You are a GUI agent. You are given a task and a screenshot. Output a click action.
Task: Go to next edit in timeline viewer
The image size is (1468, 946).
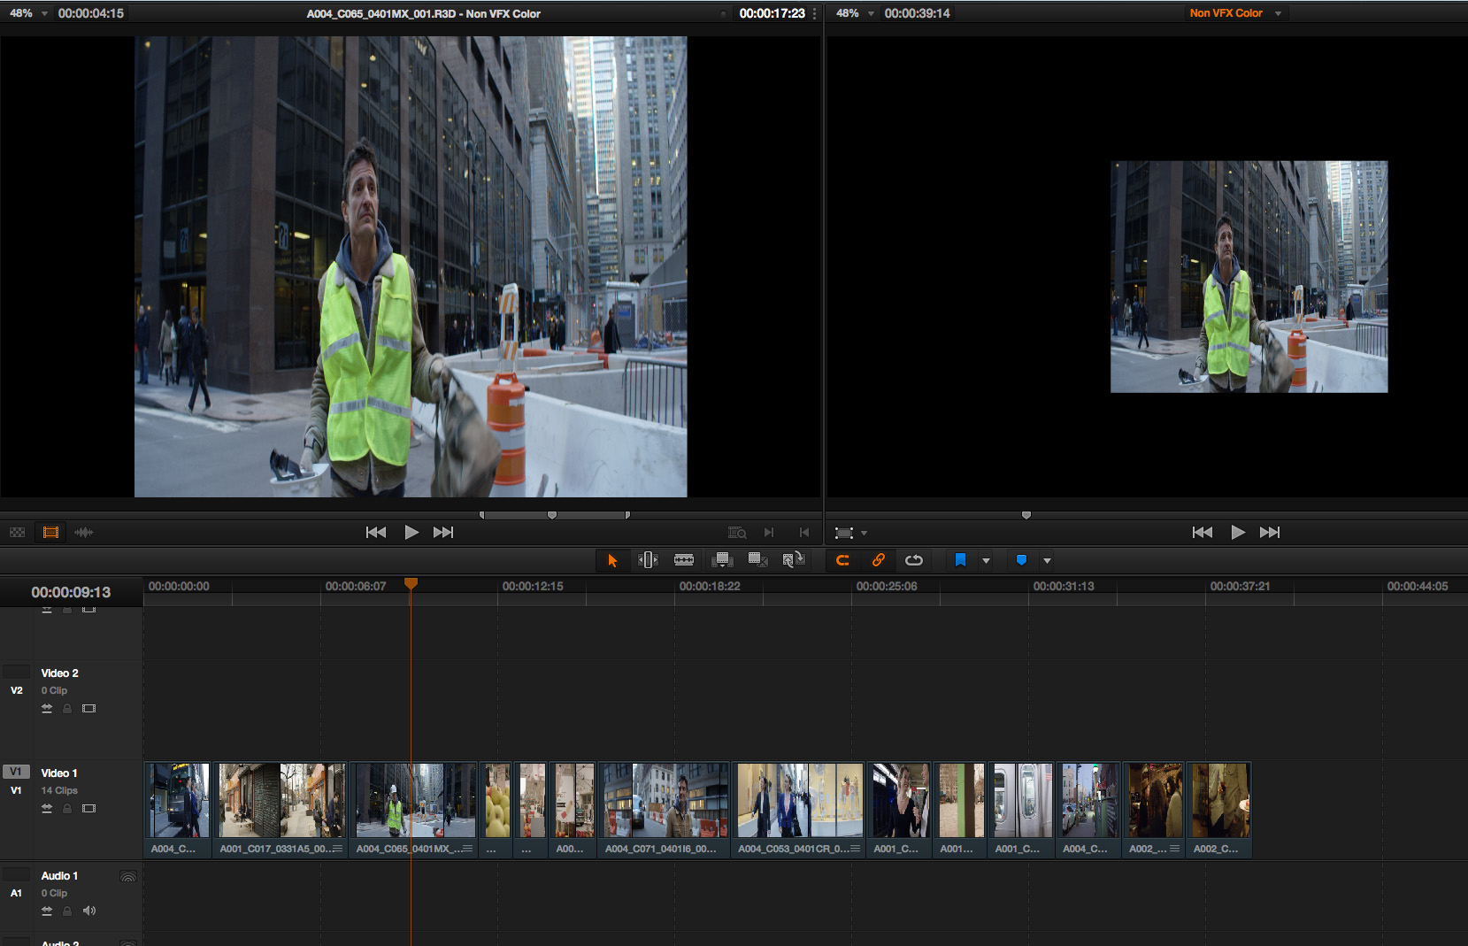(x=1270, y=532)
